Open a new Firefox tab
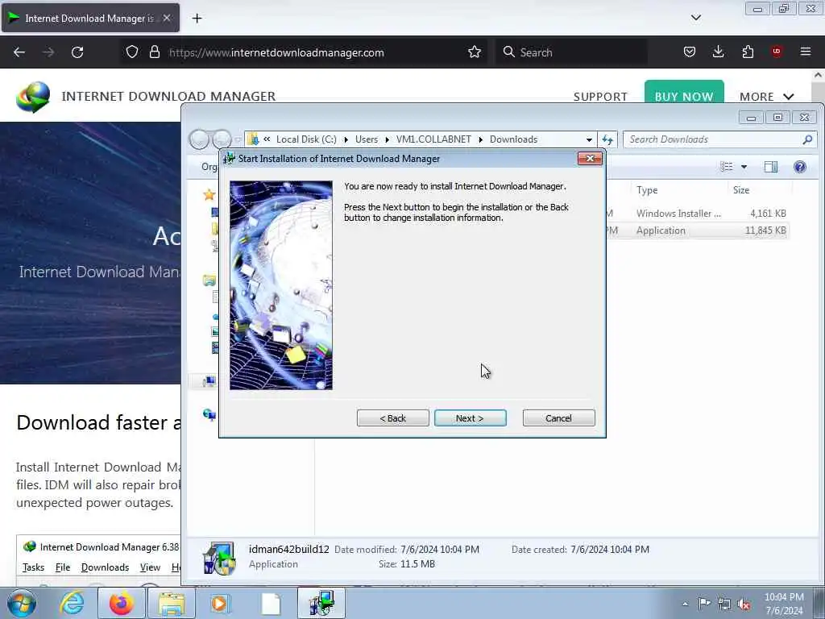This screenshot has height=619, width=825. (x=197, y=19)
